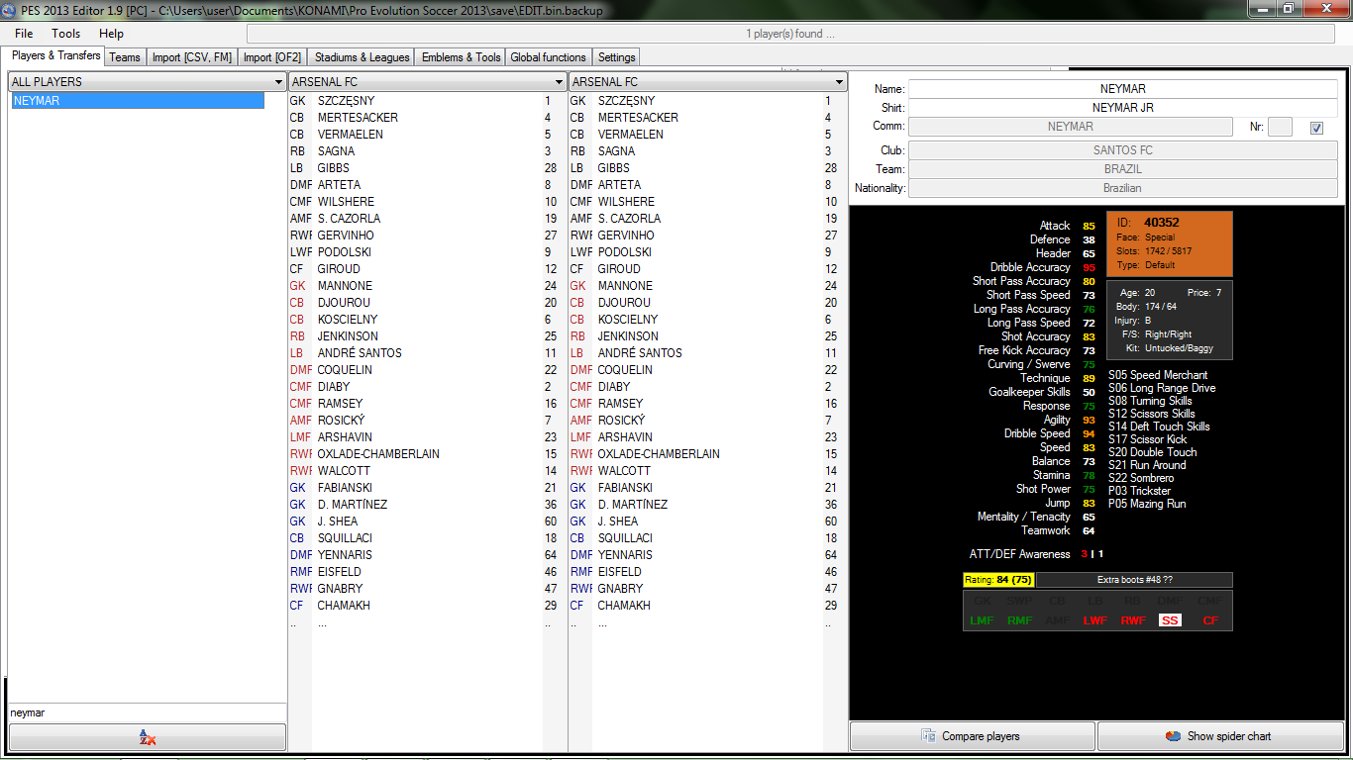Select SZCZĘSNY in the middle squad list

(427, 101)
